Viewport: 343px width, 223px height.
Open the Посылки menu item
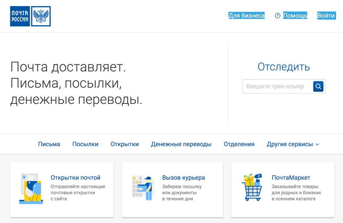[85, 144]
